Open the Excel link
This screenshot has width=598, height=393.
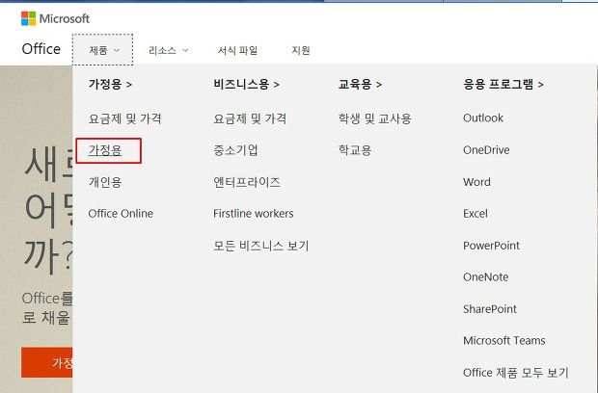coord(476,214)
